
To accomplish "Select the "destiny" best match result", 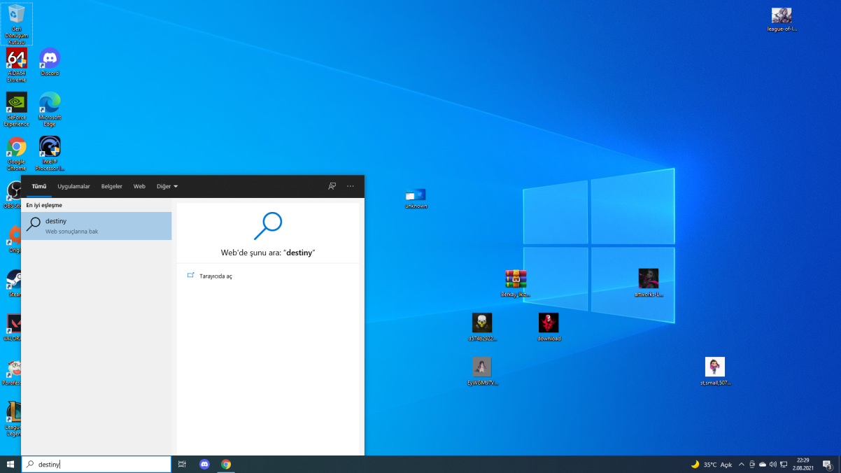I will [97, 226].
